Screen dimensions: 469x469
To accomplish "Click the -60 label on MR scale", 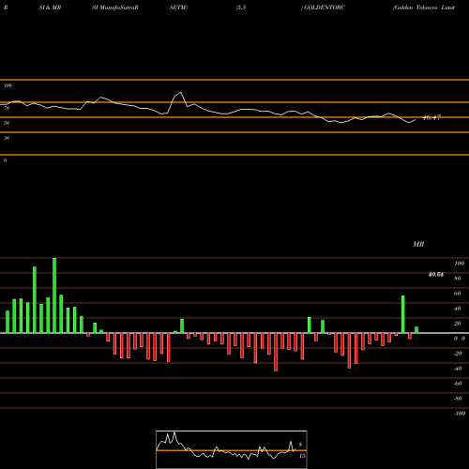I will [458, 384].
